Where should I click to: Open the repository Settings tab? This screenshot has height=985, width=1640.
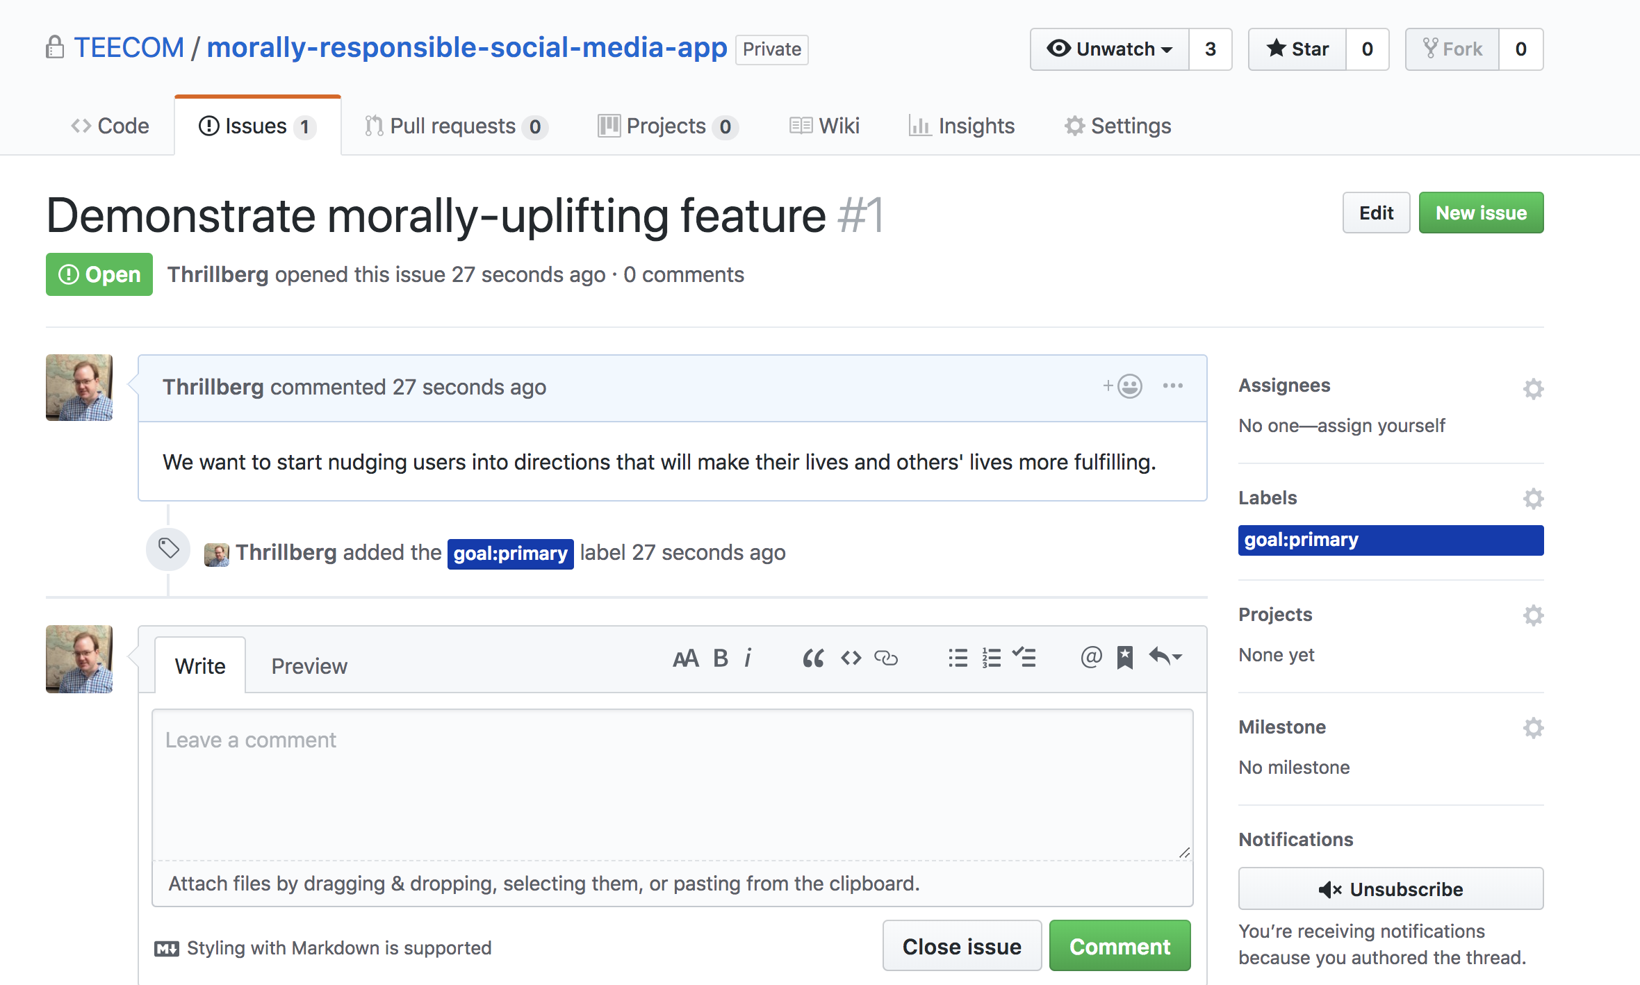pyautogui.click(x=1118, y=126)
